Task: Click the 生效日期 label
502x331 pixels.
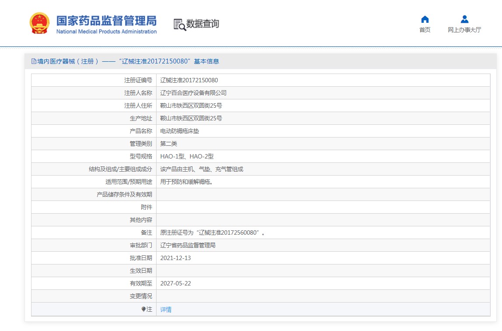Action: pos(141,271)
